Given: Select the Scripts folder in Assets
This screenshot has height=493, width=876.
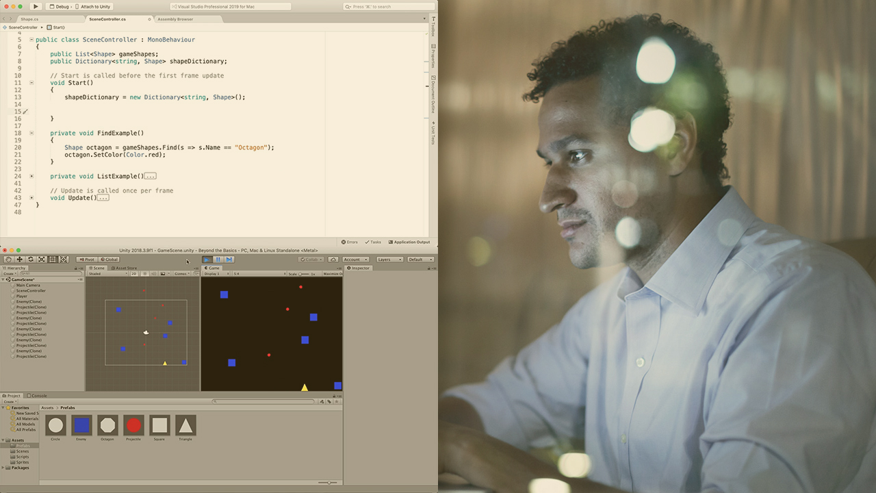Looking at the screenshot, I should [23, 457].
